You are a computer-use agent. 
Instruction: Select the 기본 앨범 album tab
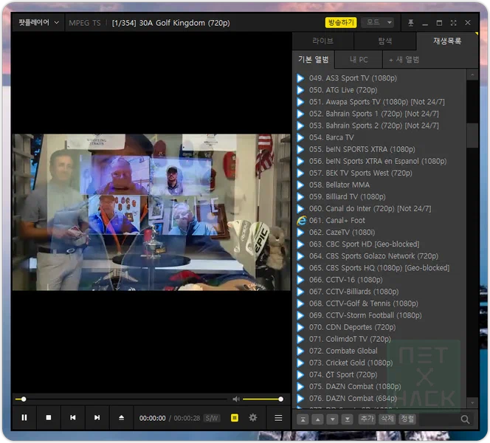click(314, 59)
